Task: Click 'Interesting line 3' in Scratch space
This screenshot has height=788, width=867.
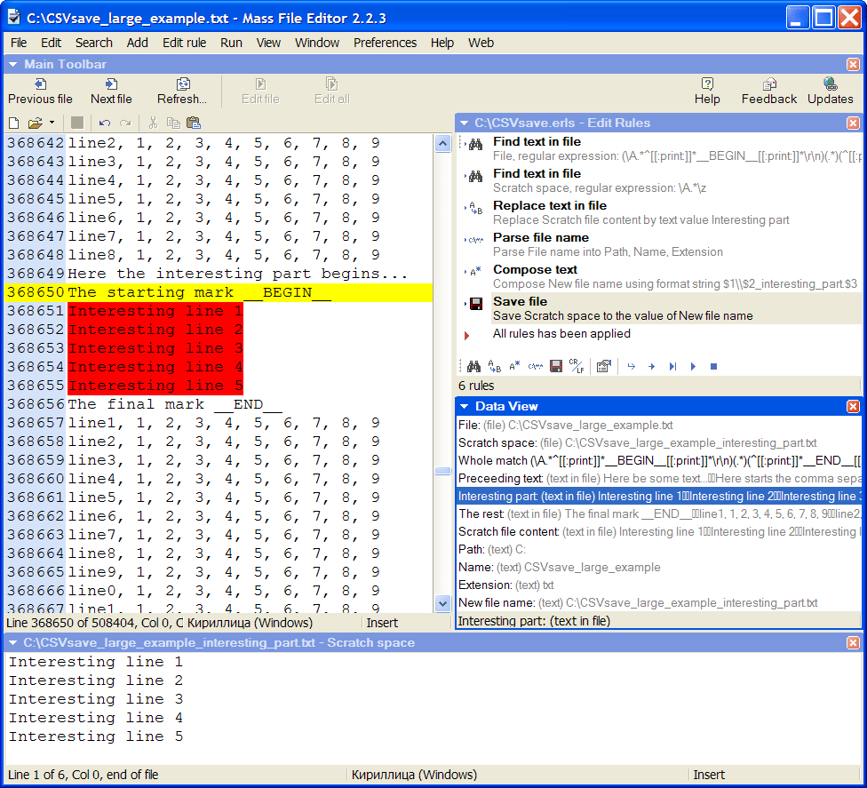Action: 96,699
